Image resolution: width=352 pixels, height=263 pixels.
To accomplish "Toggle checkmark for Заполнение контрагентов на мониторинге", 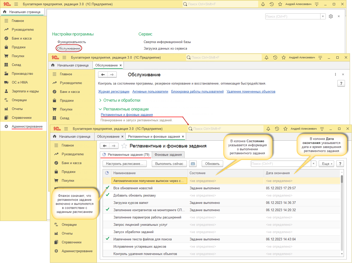I will [107, 210].
